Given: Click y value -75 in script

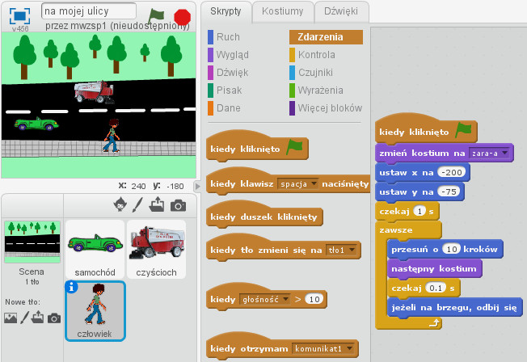Looking at the screenshot, I should click(449, 192).
